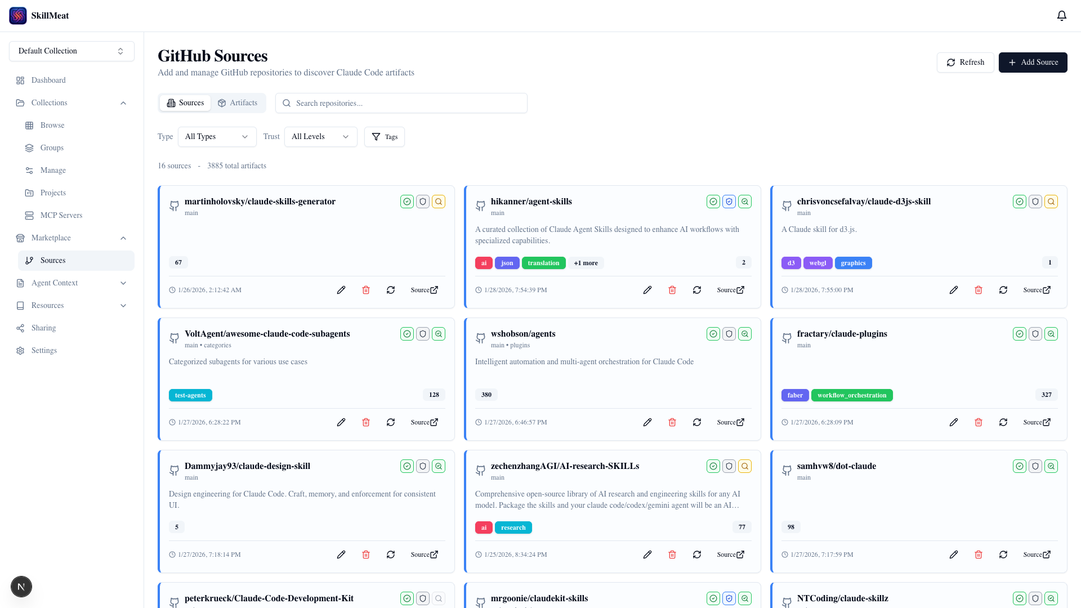Rescan the samhvw8/dot-claude source

click(1003, 555)
